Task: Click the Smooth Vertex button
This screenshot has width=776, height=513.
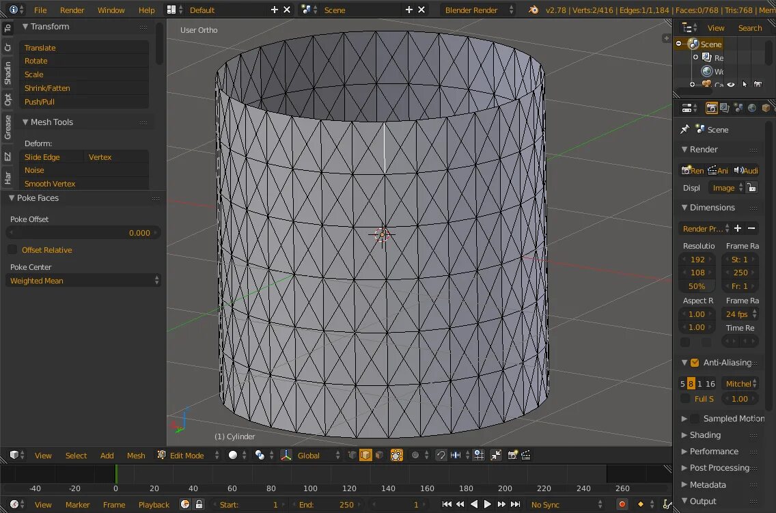Action: point(49,183)
